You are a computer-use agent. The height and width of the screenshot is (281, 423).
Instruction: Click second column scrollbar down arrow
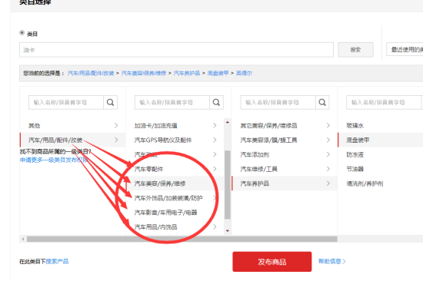(x=228, y=231)
